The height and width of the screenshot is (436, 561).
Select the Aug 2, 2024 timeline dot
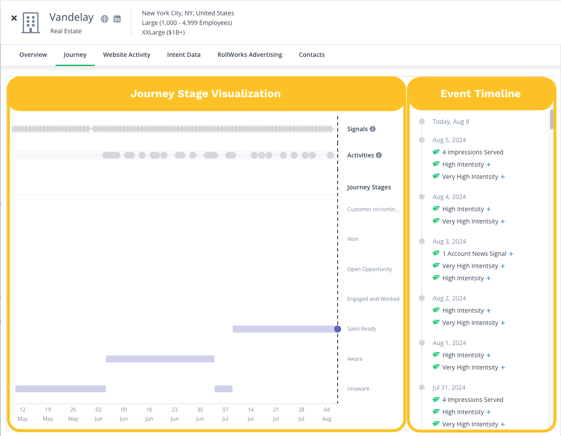coord(422,298)
